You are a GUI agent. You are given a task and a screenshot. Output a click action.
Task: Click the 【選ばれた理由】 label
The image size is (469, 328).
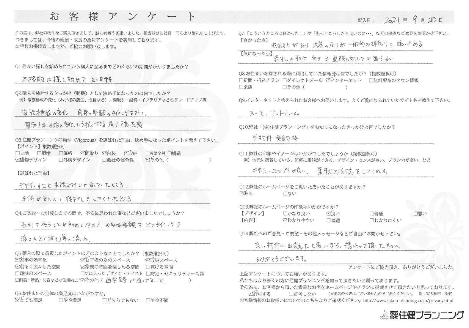click(33, 173)
